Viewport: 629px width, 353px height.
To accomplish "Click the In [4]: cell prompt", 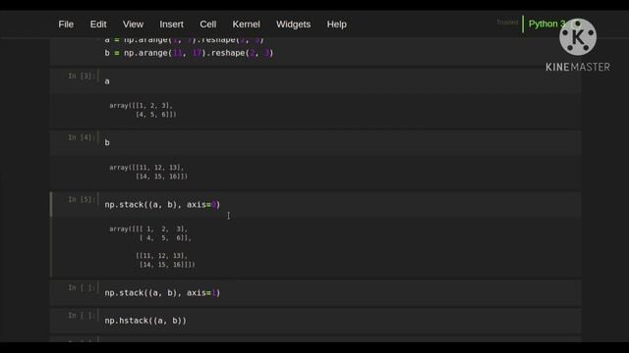I will click(82, 137).
